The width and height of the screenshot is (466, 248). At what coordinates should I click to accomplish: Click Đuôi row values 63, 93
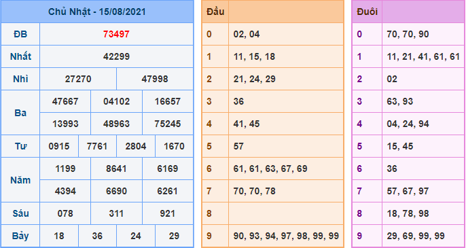[x=399, y=101]
